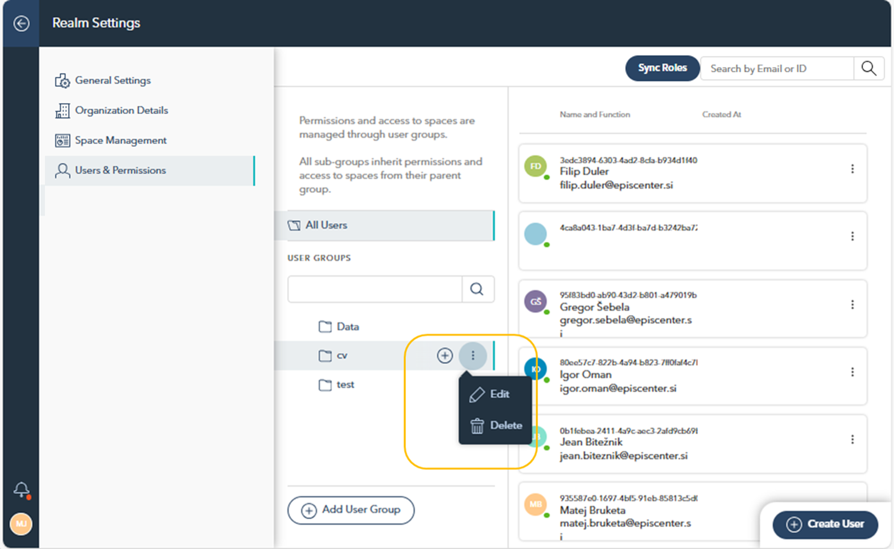
Task: Click the Add User Group button
Action: [351, 510]
